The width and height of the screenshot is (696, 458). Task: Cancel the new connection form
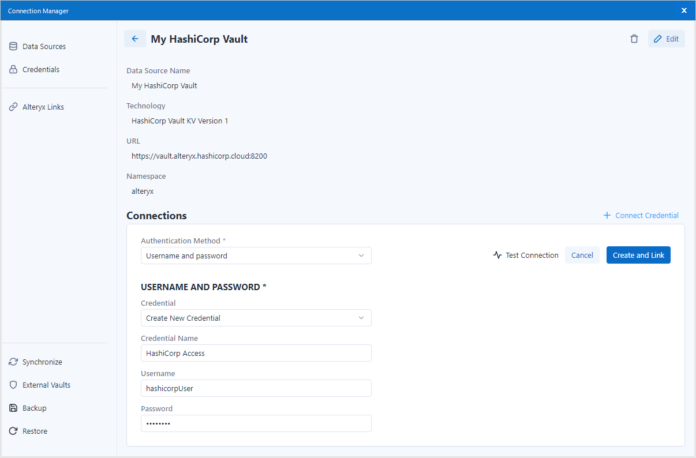(x=582, y=255)
